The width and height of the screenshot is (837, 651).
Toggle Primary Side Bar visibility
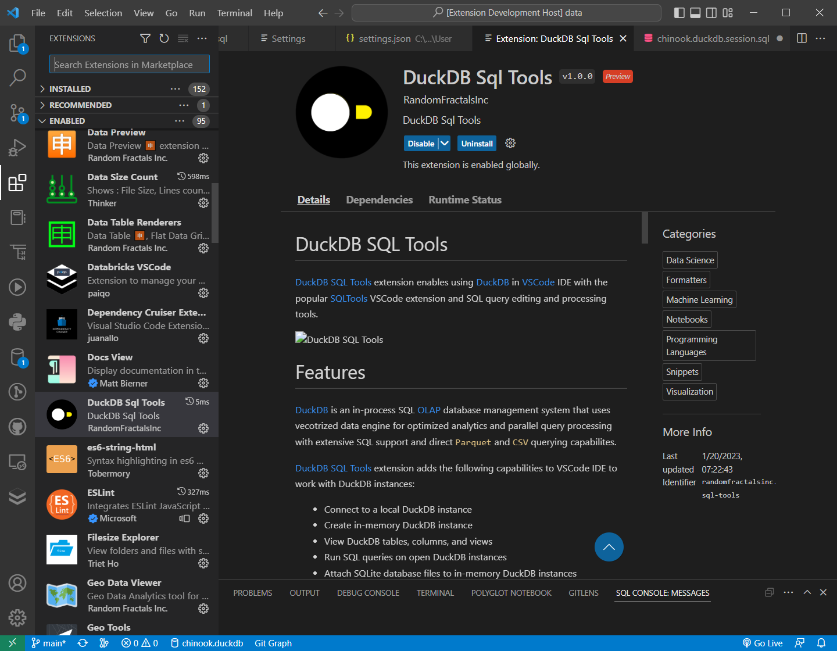tap(679, 13)
